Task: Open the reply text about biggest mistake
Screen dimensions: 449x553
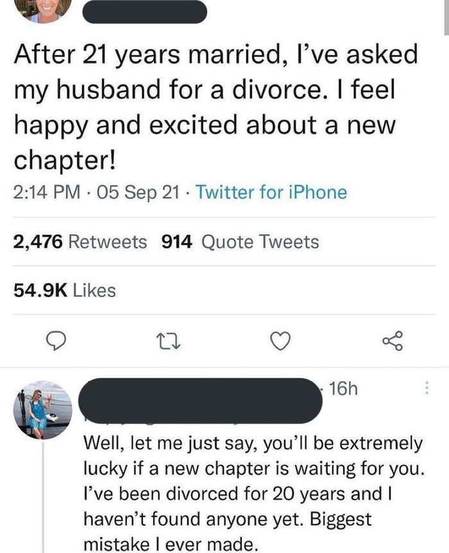Action: pos(253,494)
